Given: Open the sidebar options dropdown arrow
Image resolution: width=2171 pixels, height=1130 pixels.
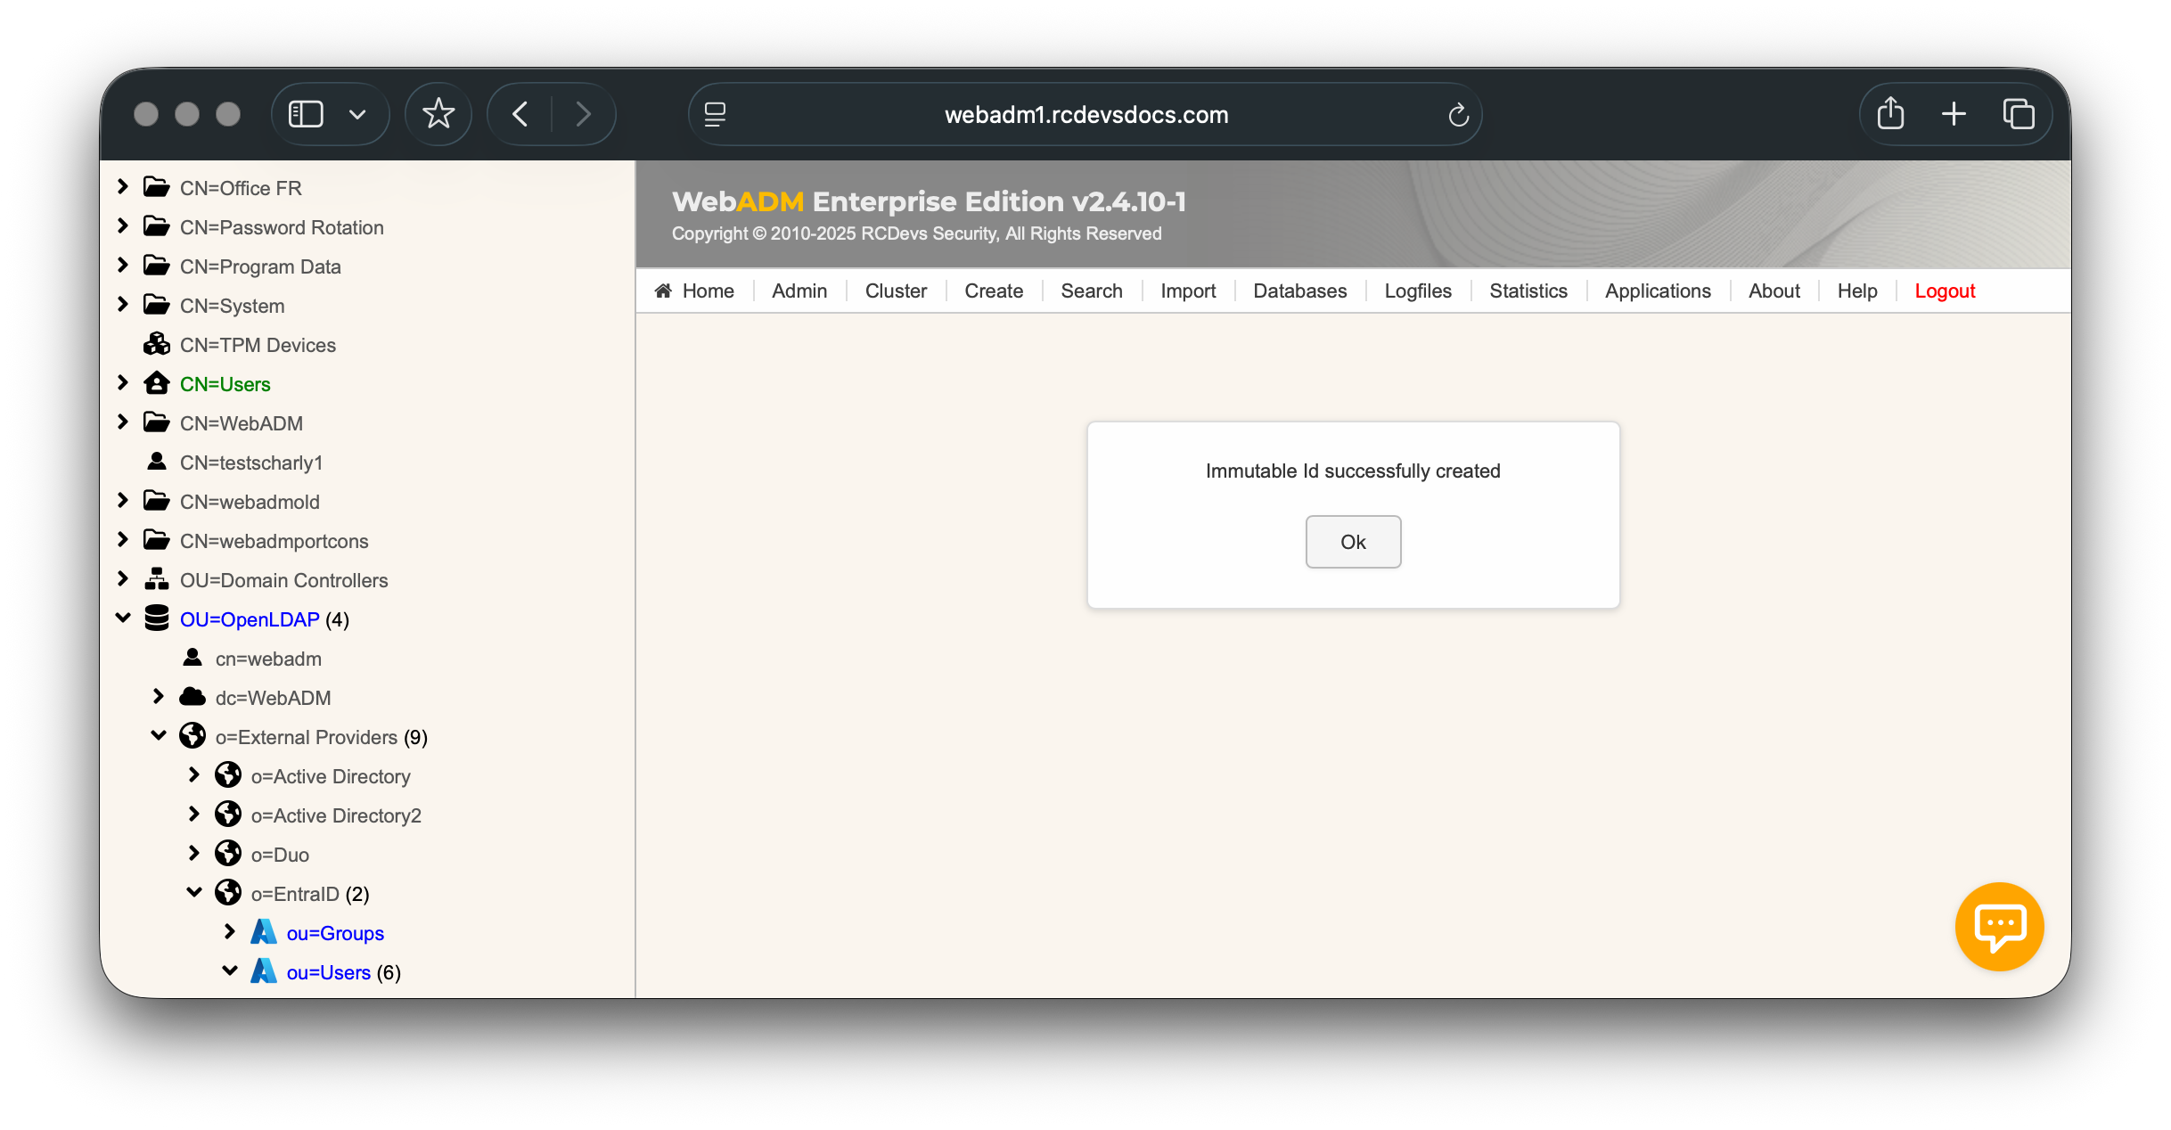Looking at the screenshot, I should pos(357,114).
